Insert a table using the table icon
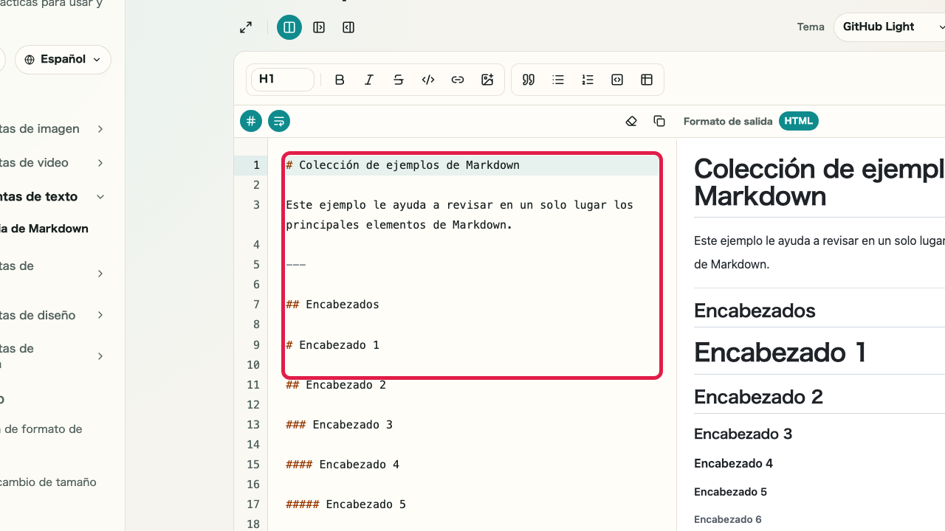 647,80
